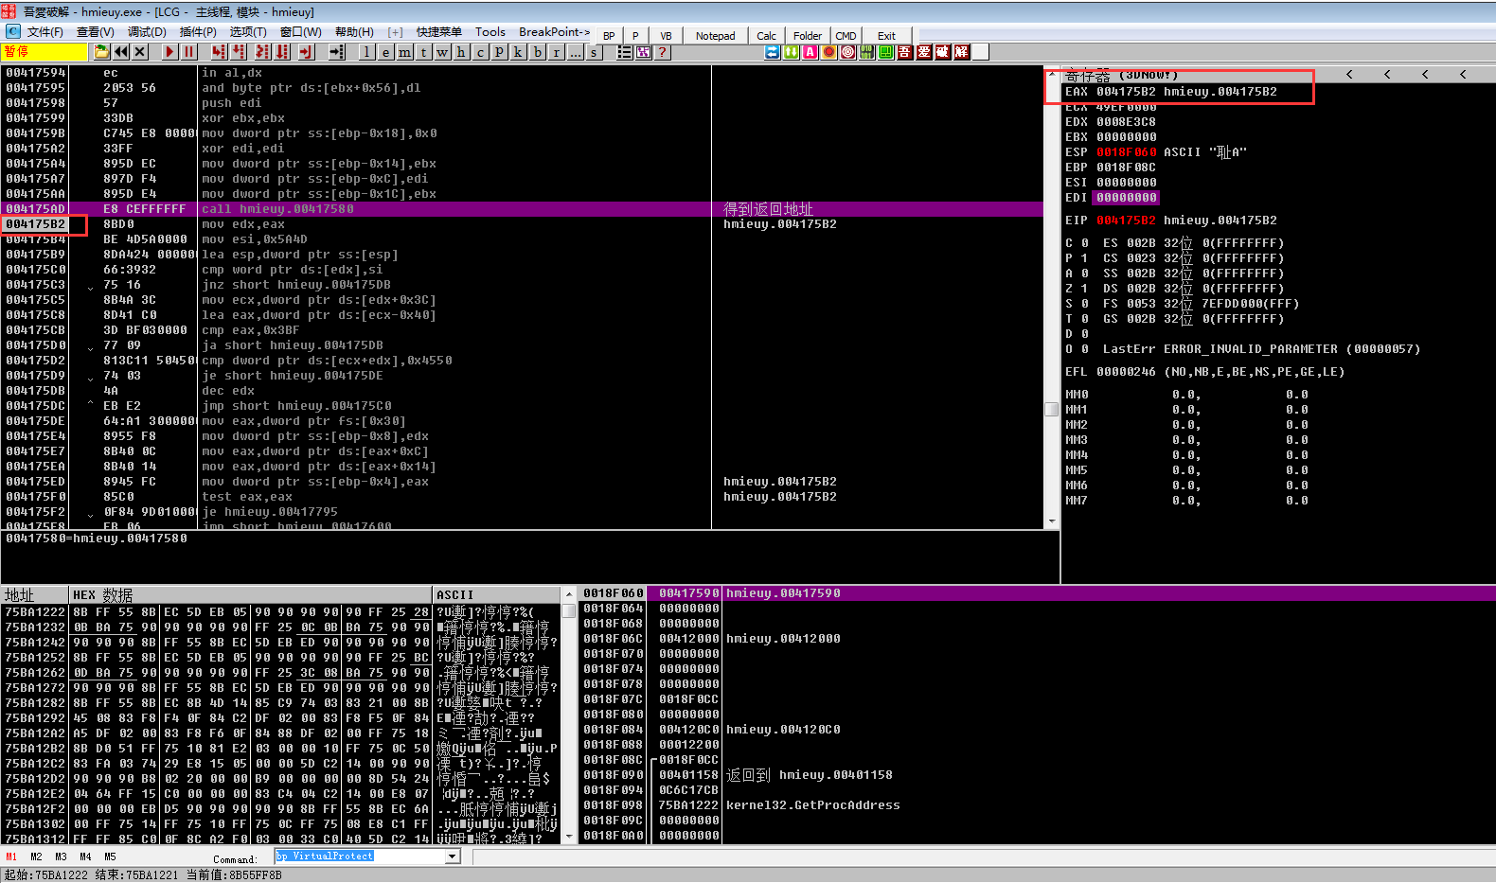Click the pink 'A' plugin icon

tap(810, 52)
